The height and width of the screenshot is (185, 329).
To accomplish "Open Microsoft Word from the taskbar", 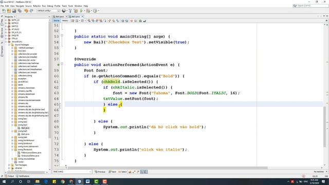I will pos(88,181).
